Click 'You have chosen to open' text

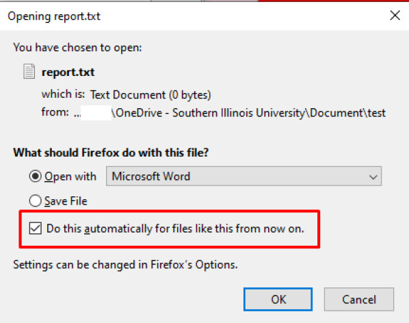pos(77,48)
